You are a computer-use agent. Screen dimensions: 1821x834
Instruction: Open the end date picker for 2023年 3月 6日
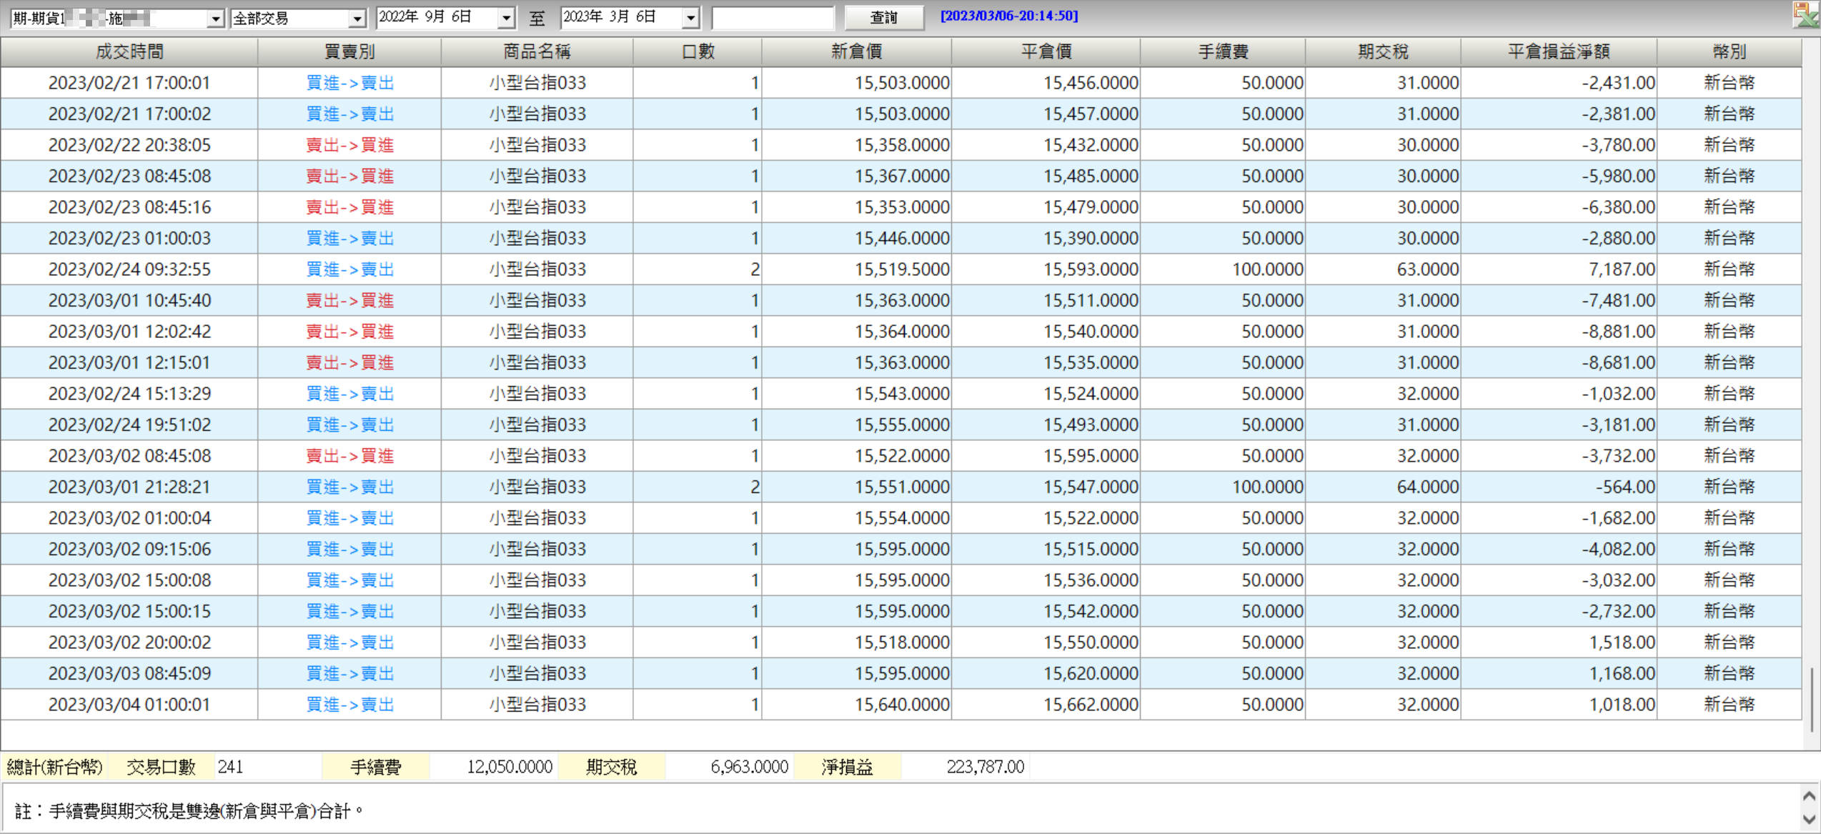pos(690,18)
